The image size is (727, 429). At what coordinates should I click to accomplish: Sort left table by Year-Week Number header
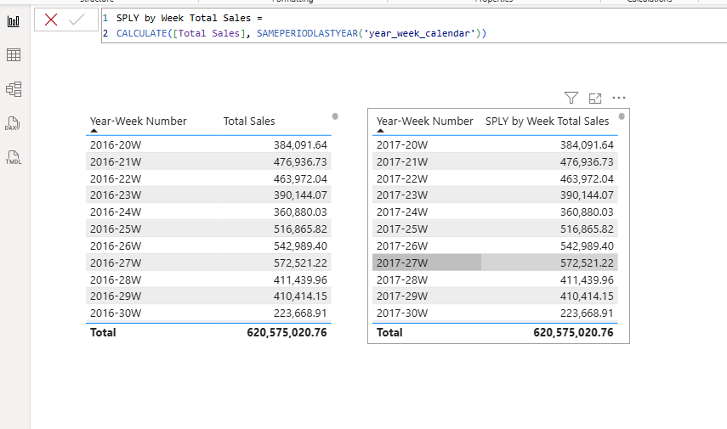(x=138, y=121)
